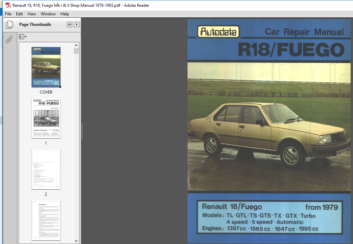The width and height of the screenshot is (353, 244).
Task: Click the 'Car Repair Manual' heading on cover
Action: tap(304, 32)
